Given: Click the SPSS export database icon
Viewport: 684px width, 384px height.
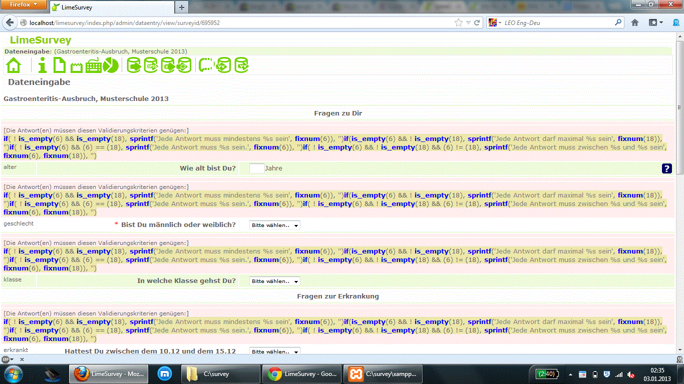Looking at the screenshot, I should point(151,65).
